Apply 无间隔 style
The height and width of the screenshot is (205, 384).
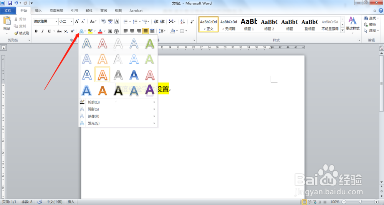click(x=228, y=25)
